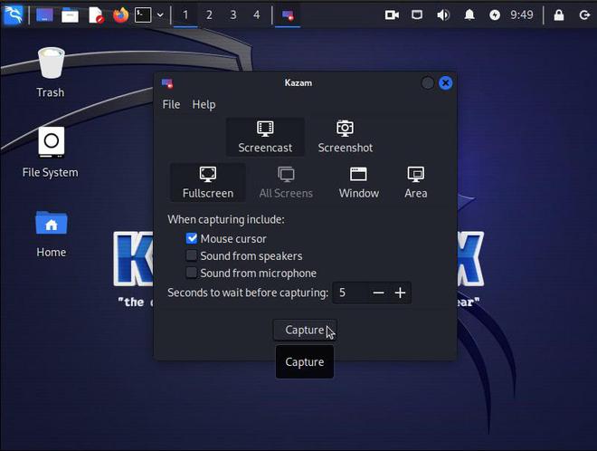Click the clock showing 9:49

click(522, 15)
